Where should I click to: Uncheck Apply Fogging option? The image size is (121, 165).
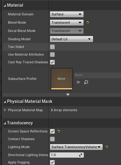click(x=52, y=162)
